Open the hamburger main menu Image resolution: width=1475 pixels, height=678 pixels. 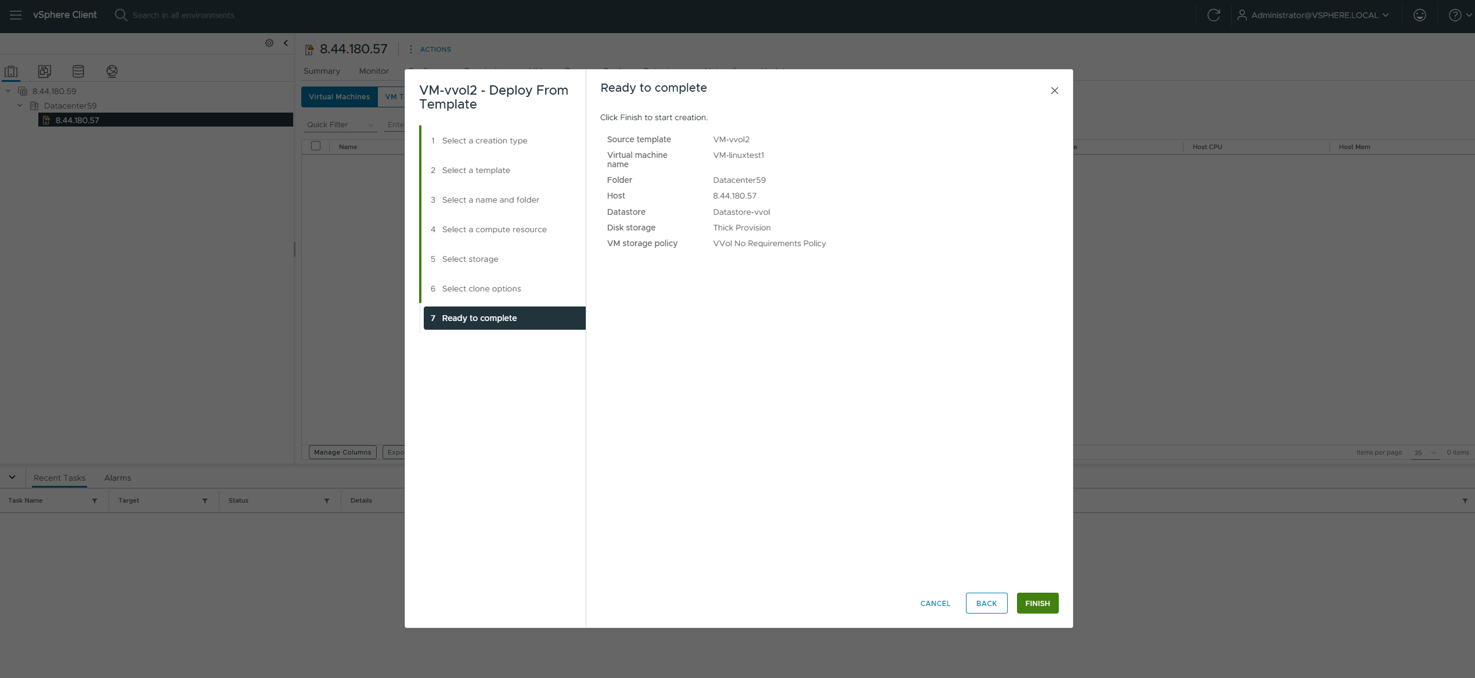16,15
